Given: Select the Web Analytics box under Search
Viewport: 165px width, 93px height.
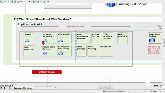Looking at the screenshot, I should coord(29,51).
